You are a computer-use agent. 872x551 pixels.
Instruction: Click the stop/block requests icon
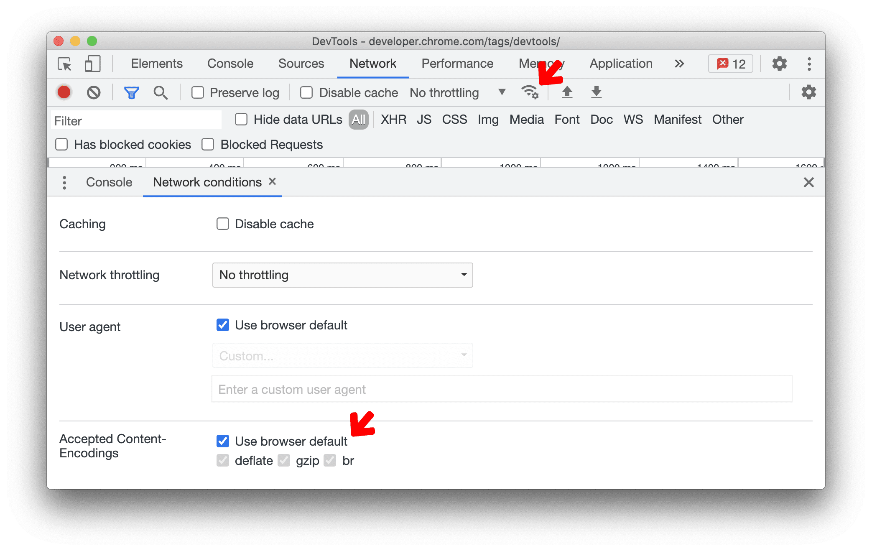(x=94, y=93)
